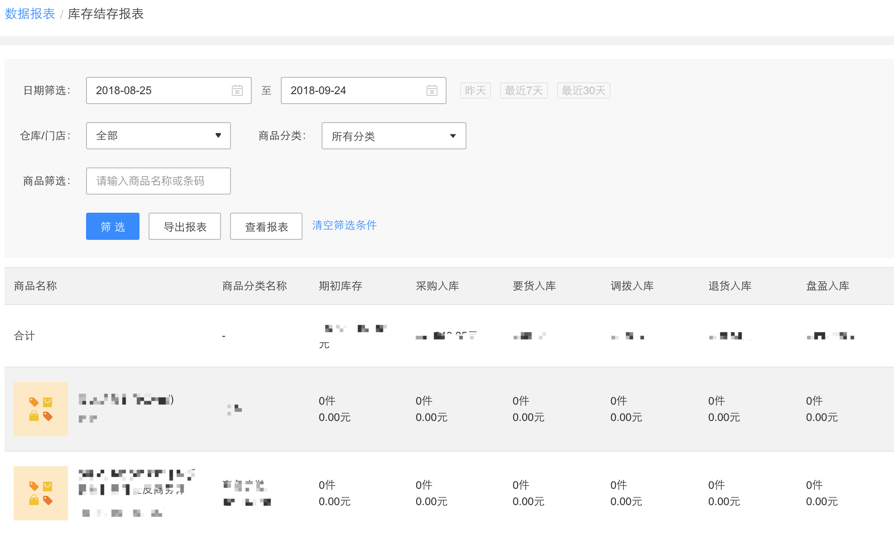This screenshot has height=534, width=894.
Task: Focus the start date field 2018-08-25
Action: [169, 91]
